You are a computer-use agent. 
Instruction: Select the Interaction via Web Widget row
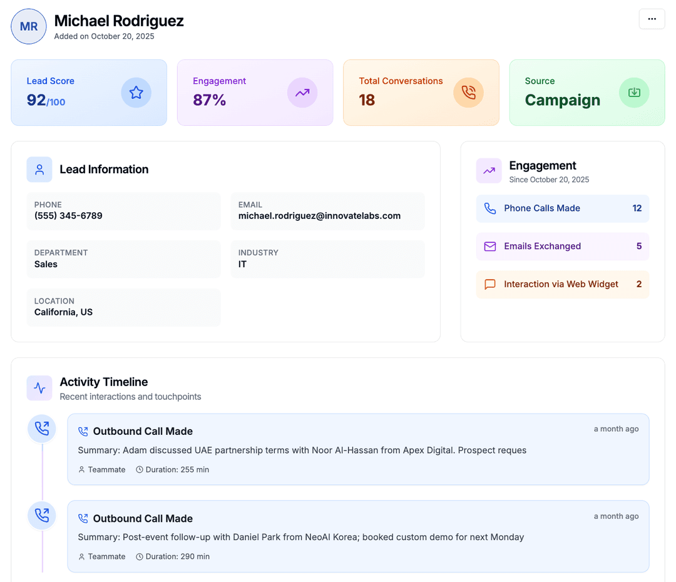pos(562,284)
